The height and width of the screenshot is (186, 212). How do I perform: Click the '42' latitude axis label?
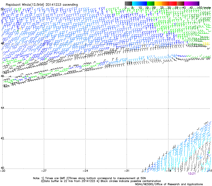click(x=2, y=138)
